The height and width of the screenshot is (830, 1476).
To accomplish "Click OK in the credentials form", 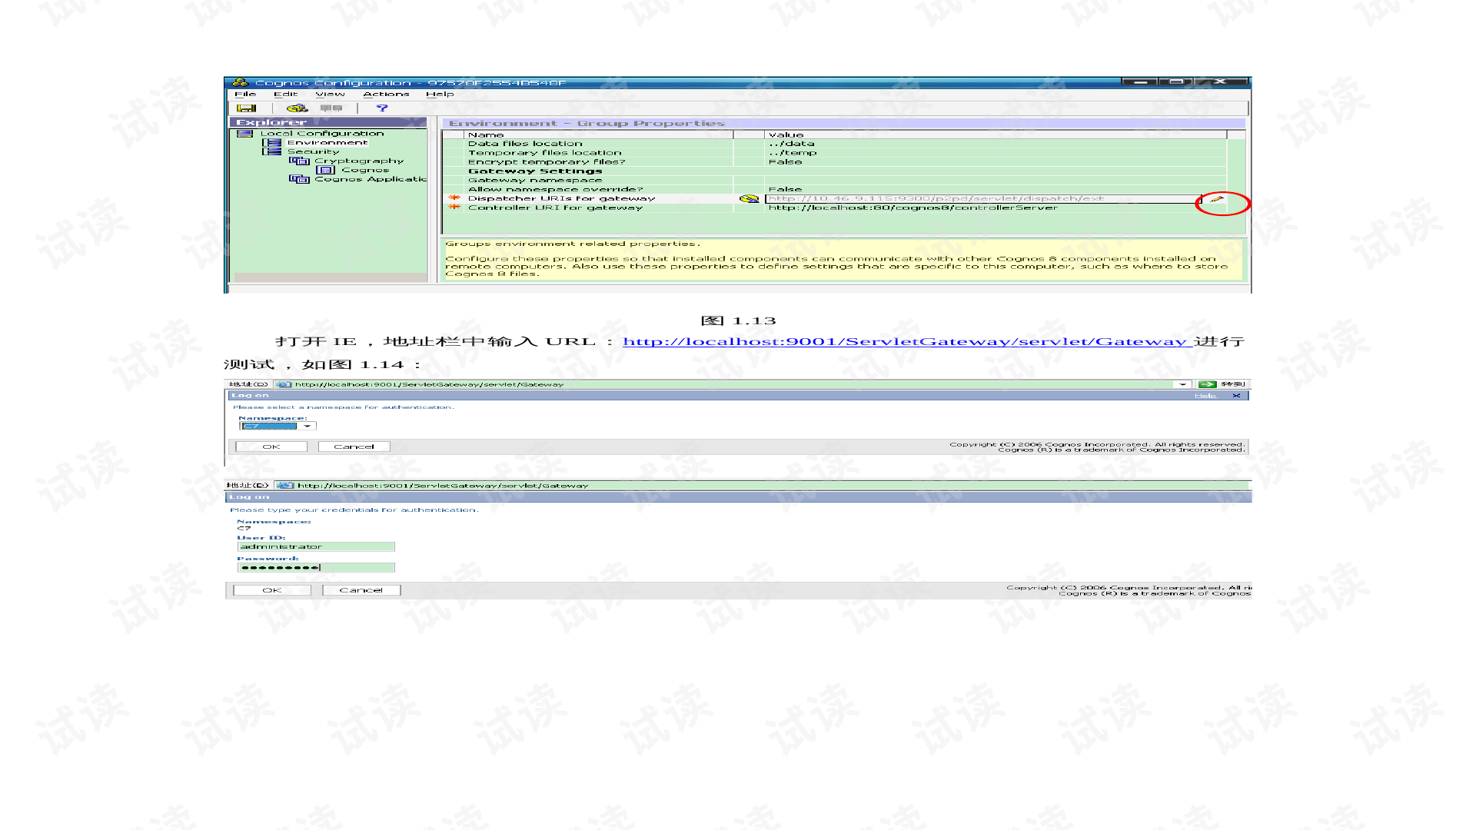I will coord(272,590).
